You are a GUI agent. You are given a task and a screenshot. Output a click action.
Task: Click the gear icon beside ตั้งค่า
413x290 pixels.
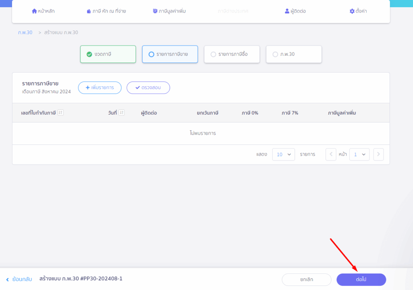pos(352,11)
